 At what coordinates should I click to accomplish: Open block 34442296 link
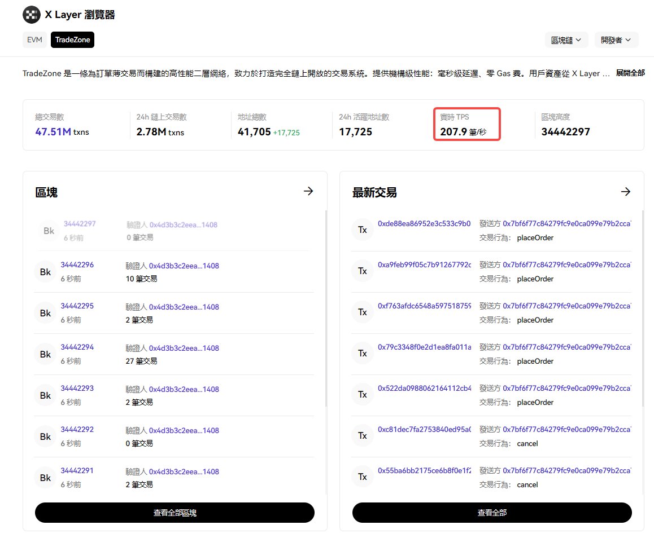77,265
